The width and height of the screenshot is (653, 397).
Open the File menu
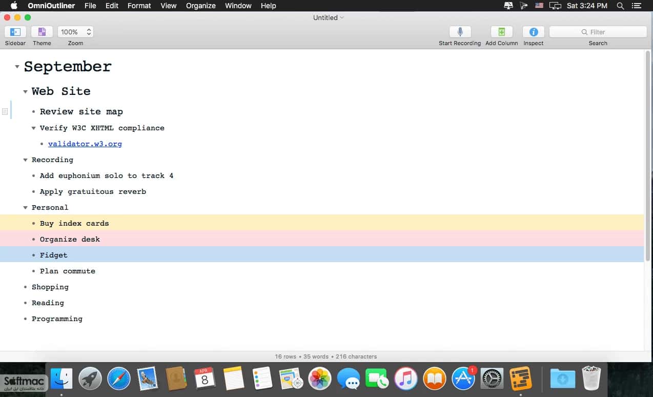click(x=90, y=6)
